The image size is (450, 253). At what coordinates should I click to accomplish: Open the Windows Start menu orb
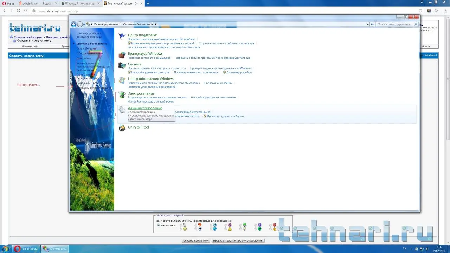click(6, 248)
